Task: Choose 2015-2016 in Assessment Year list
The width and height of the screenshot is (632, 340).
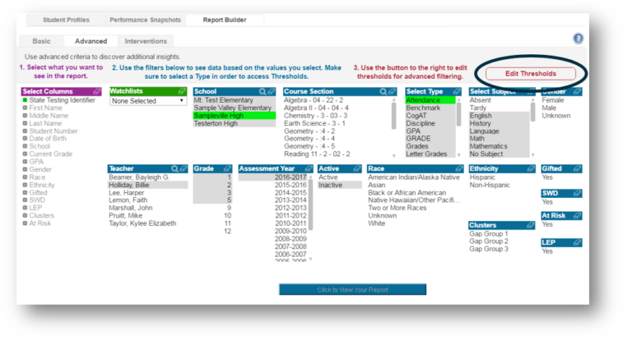Action: (x=289, y=185)
